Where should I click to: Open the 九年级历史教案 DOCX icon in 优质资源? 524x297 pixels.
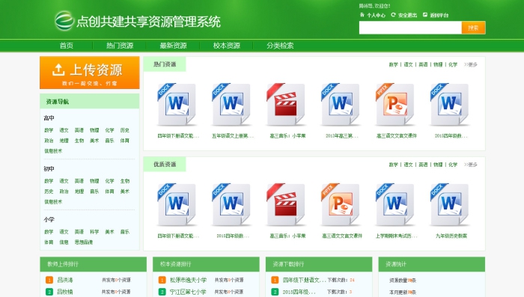[x=449, y=204]
